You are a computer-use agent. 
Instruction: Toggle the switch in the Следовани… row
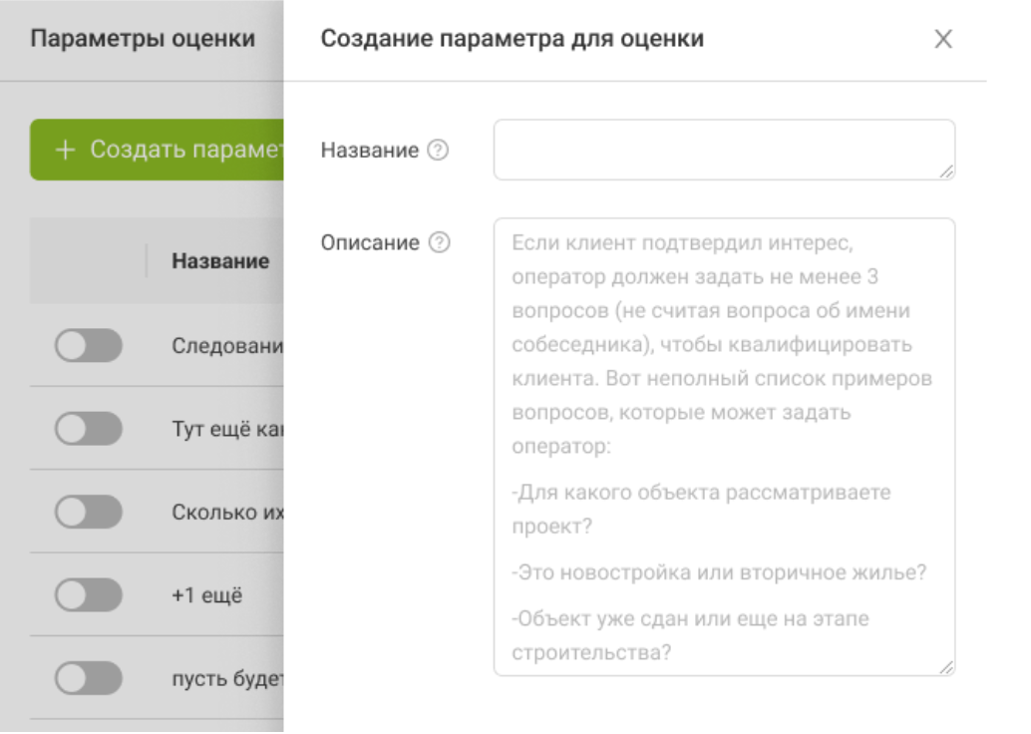click(x=89, y=347)
